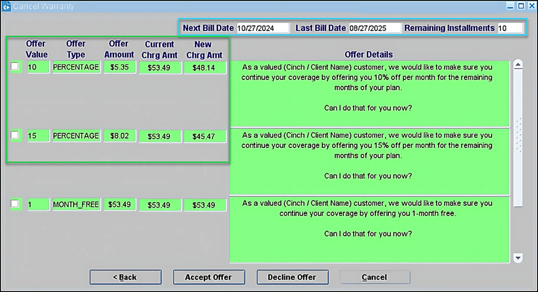Screen dimensions: 538x292
Task: Select the Remaining Installments field
Action: pos(509,28)
